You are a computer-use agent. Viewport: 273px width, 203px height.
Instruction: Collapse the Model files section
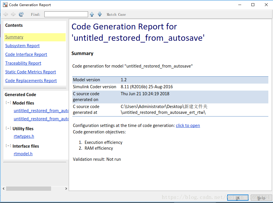(8, 103)
